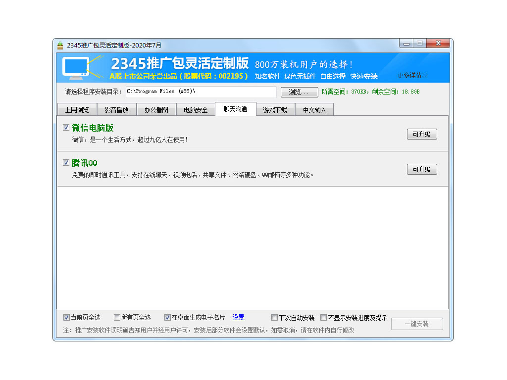Open the 影音播放 tab
The height and width of the screenshot is (380, 507).
coord(117,110)
